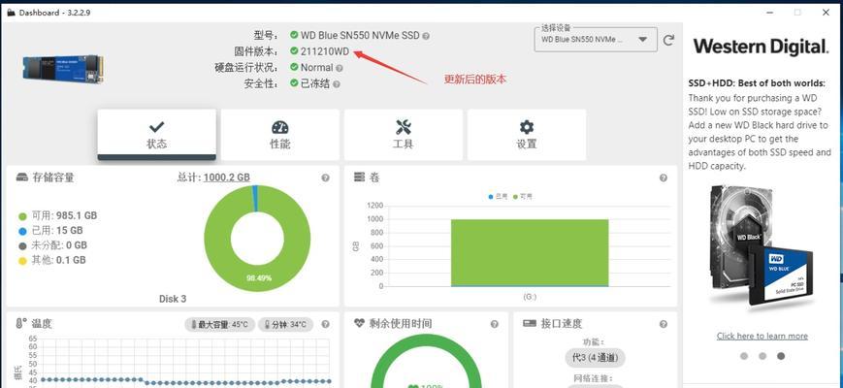
Task: Click the yellow 其他 legend swatch
Action: click(x=22, y=261)
